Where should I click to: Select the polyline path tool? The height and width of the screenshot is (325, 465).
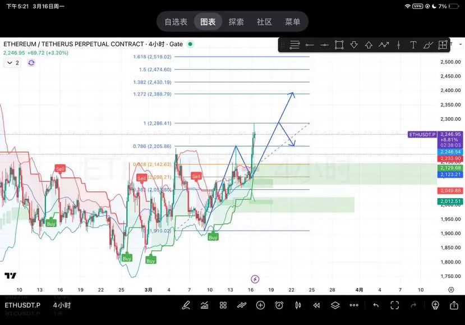point(384,45)
